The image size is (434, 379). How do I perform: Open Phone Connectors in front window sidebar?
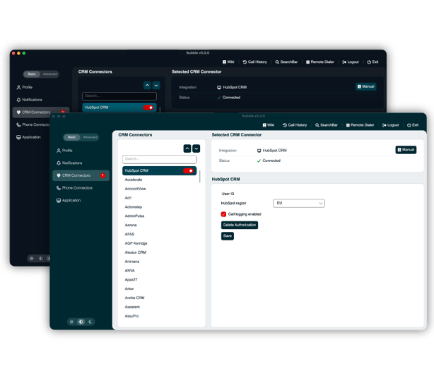point(74,188)
